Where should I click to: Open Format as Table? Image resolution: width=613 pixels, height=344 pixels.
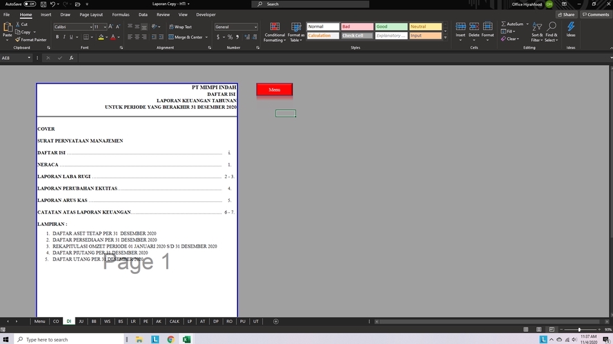(x=296, y=32)
